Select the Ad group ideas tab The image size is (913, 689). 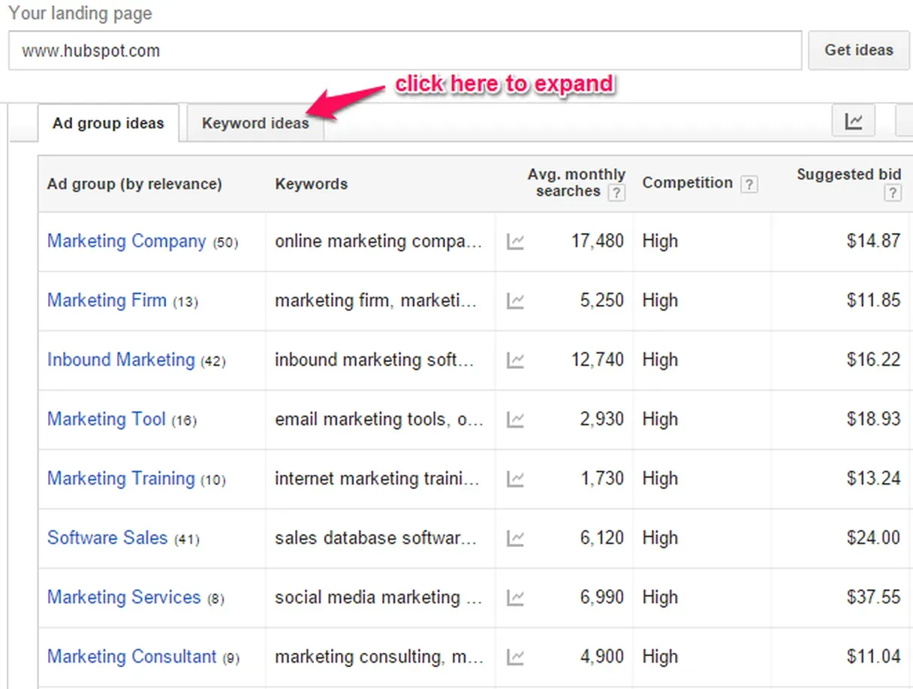(108, 123)
